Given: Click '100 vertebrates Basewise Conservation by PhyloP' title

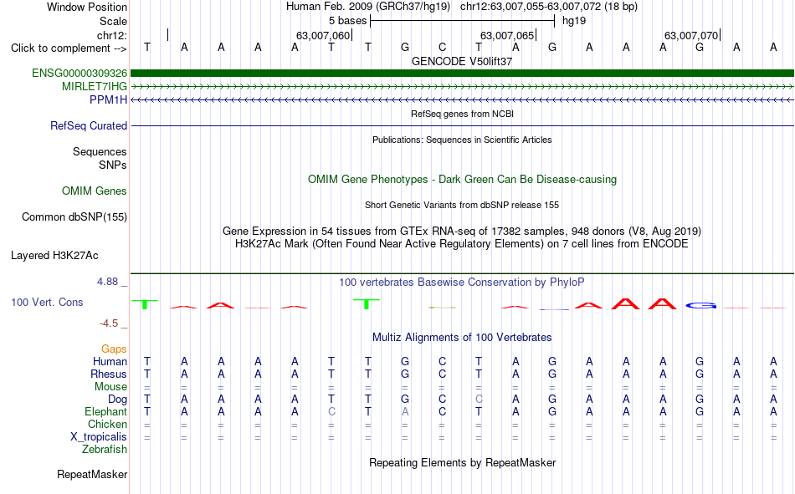Looking at the screenshot, I should pyautogui.click(x=462, y=283).
